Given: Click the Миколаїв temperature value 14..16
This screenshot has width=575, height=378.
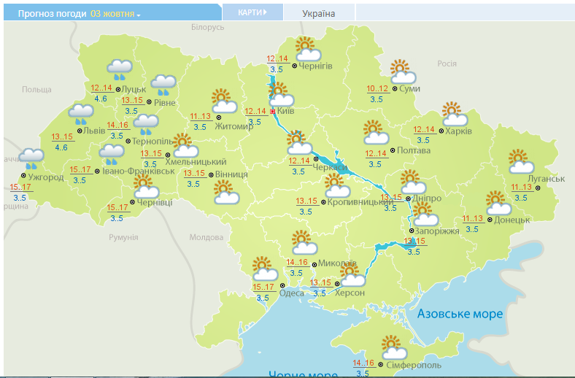Looking at the screenshot, I should (297, 263).
